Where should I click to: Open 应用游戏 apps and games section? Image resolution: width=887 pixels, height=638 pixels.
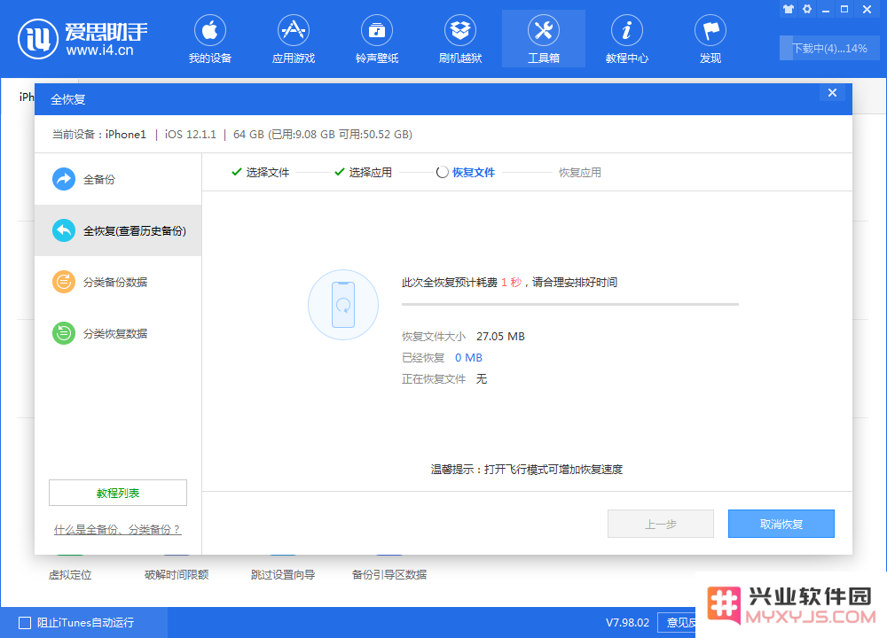293,40
